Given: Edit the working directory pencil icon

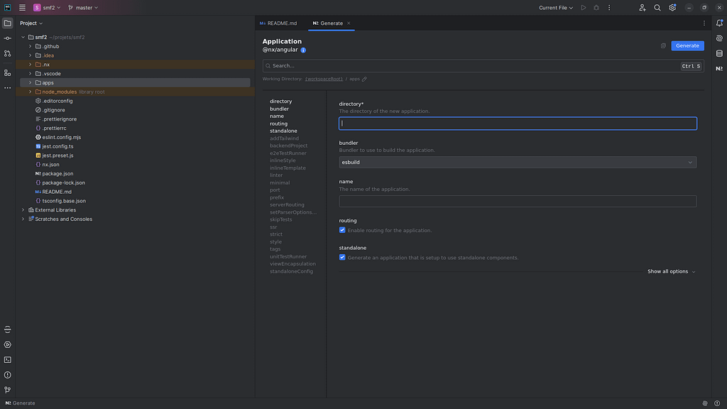Looking at the screenshot, I should [364, 79].
